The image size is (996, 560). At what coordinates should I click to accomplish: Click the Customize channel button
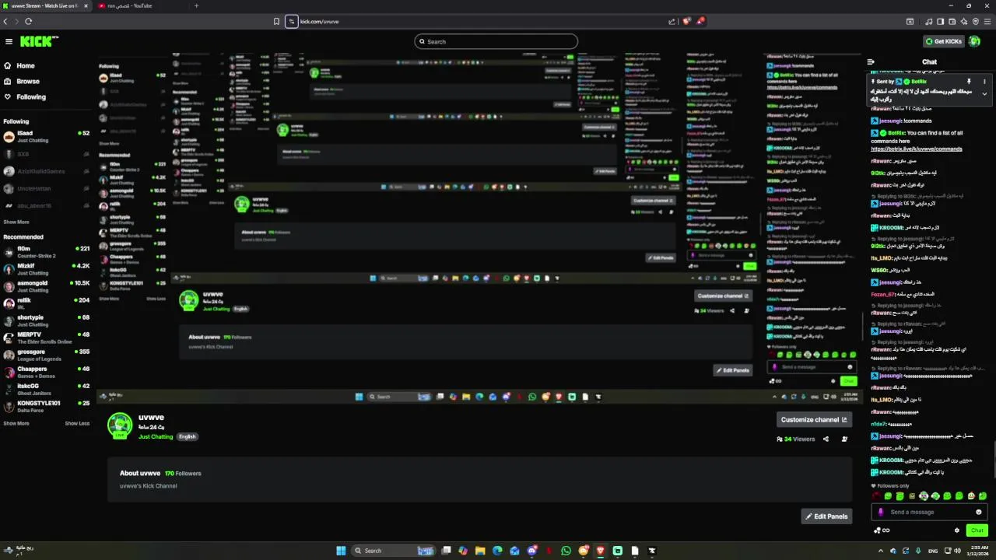[814, 419]
